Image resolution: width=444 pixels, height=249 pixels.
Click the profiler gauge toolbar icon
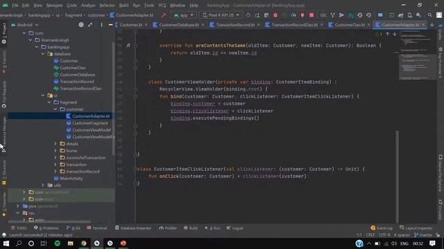point(293,15)
